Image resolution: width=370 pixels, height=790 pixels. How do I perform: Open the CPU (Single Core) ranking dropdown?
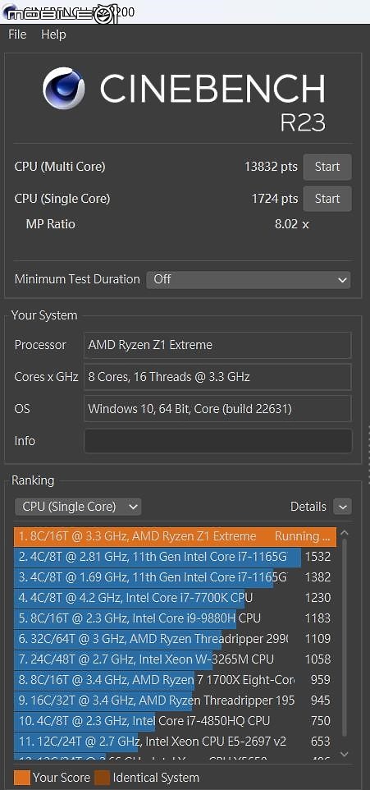(78, 507)
